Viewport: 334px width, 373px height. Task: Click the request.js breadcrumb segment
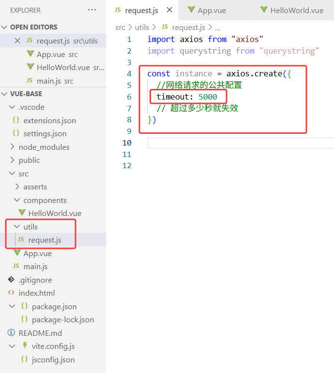pos(189,28)
